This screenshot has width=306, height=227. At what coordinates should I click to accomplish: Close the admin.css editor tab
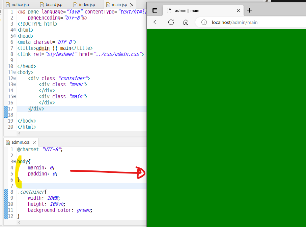(x=34, y=142)
